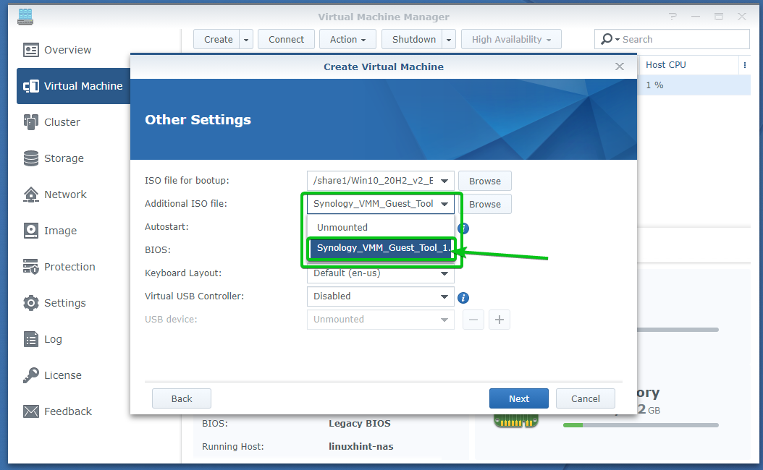
Task: Open the Protection sidebar icon
Action: [30, 267]
